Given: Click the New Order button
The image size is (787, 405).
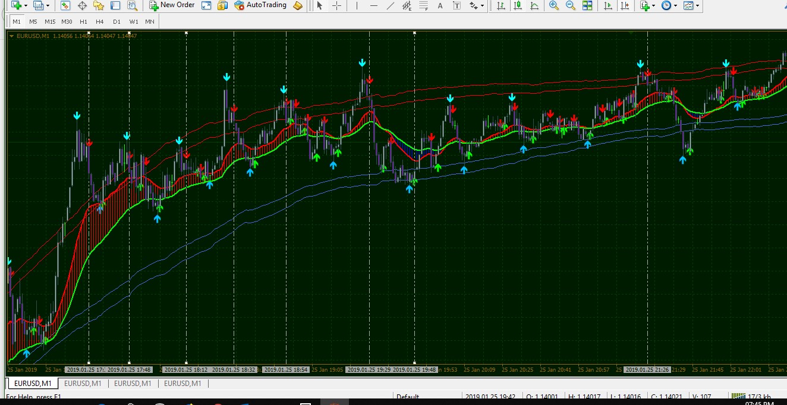Looking at the screenshot, I should point(172,5).
